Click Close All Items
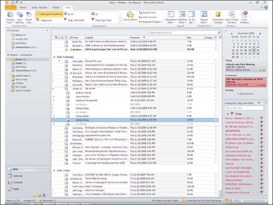The image size is (273, 205). [x=244, y=18]
